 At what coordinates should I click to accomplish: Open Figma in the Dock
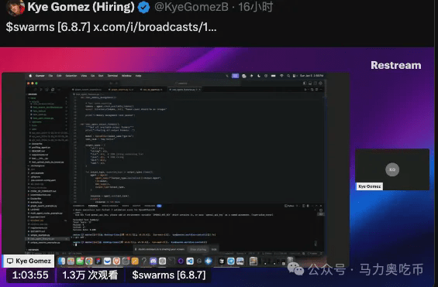[98, 261]
